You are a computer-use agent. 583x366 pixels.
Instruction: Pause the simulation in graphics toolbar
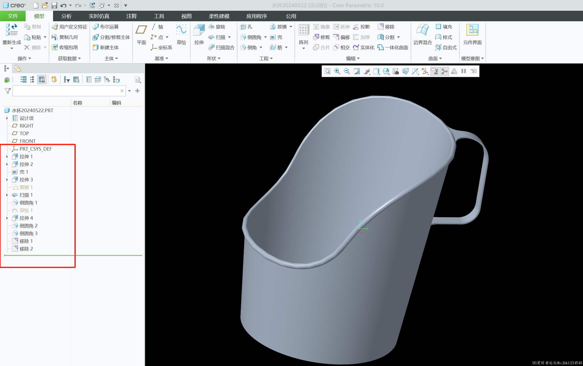tap(464, 71)
